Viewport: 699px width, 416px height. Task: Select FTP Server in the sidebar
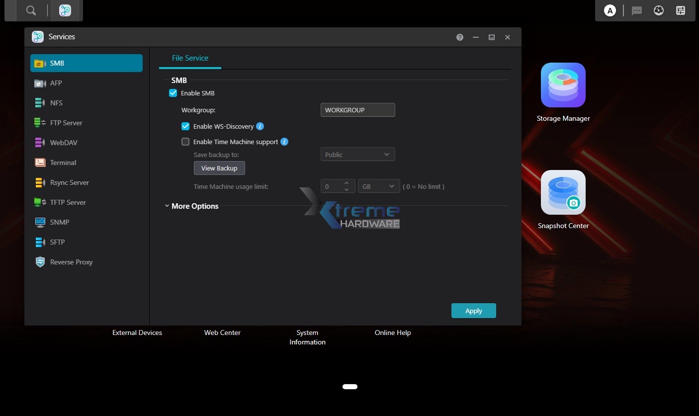[66, 123]
